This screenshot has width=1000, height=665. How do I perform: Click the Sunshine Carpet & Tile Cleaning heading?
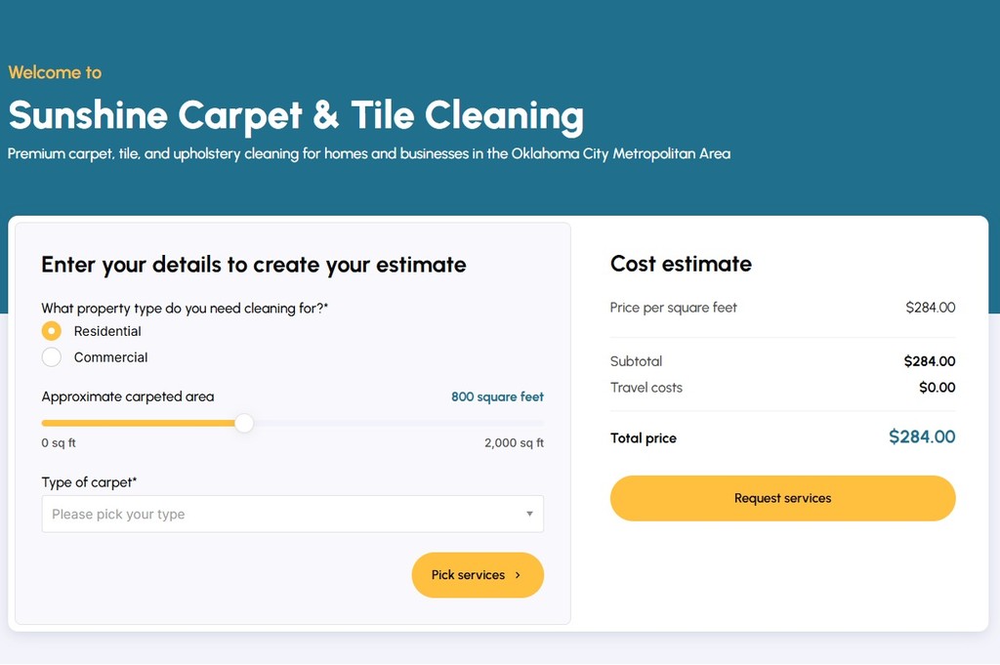click(295, 114)
